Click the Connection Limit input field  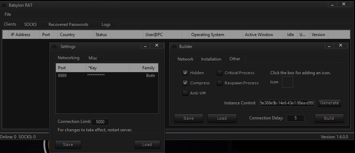coord(100,122)
